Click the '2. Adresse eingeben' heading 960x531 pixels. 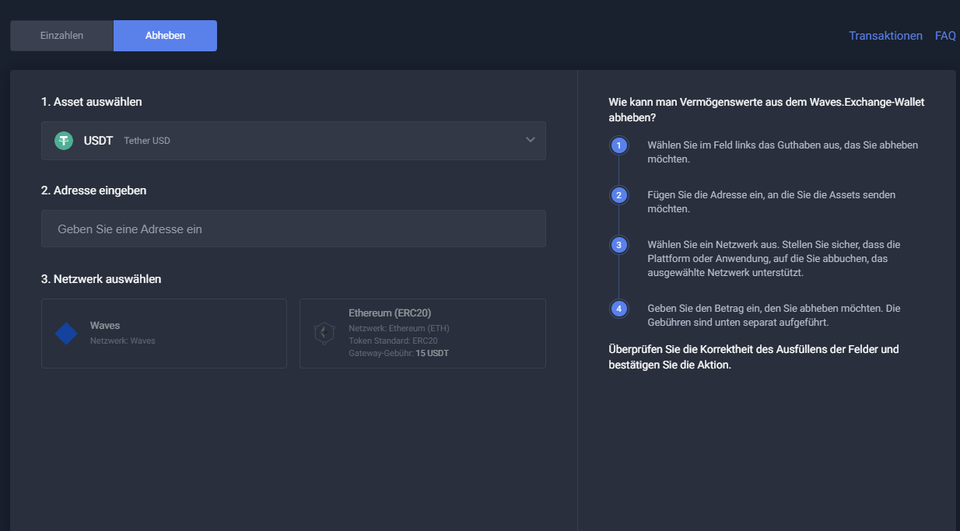94,190
